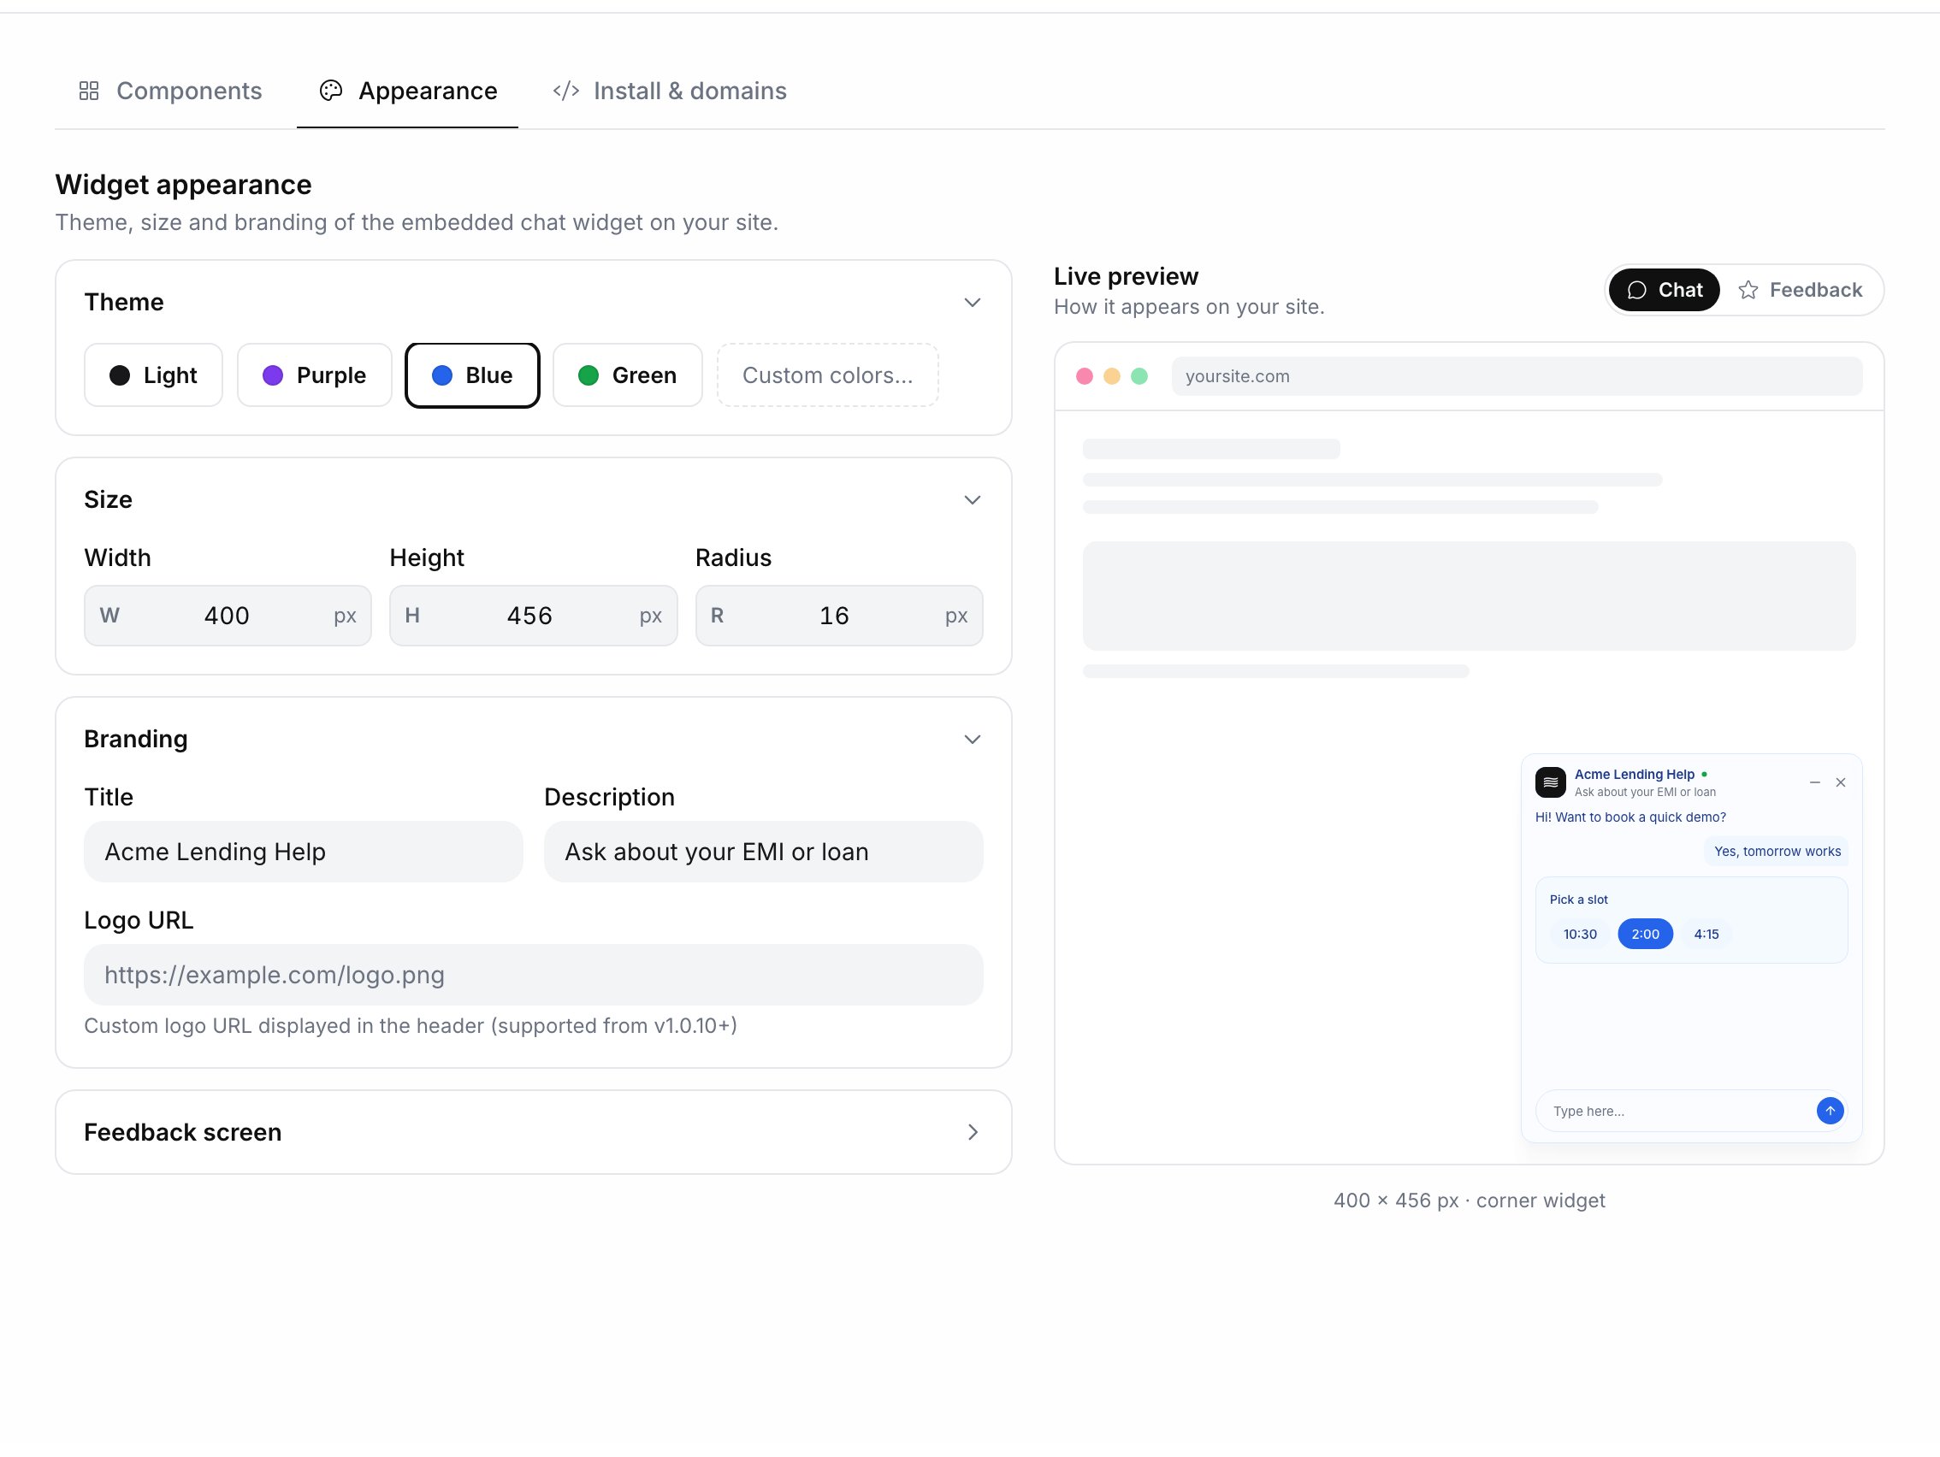The height and width of the screenshot is (1457, 1940).
Task: Select the 10:30 time slot
Action: (1580, 934)
